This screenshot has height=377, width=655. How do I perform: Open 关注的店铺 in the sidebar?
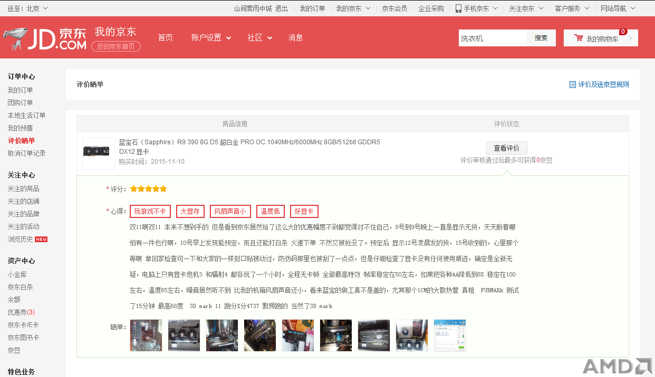(x=23, y=201)
